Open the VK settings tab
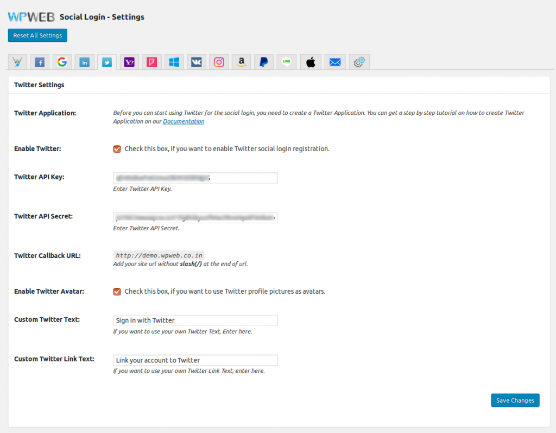Screen dimensions: 556x433 coord(196,62)
